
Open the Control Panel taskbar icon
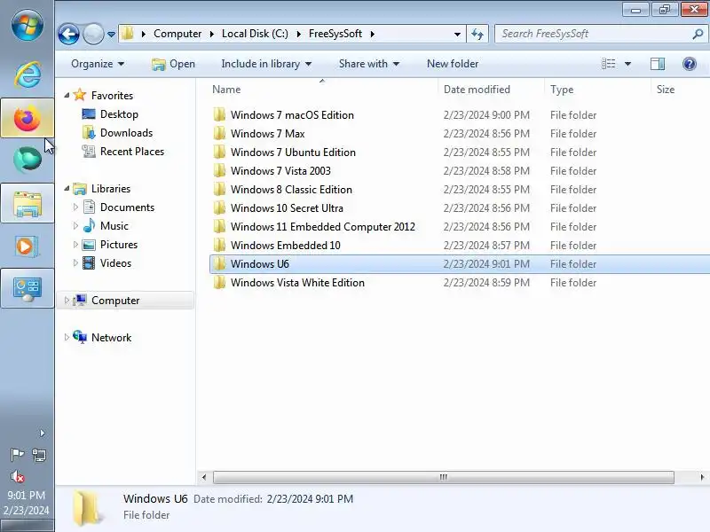28,288
